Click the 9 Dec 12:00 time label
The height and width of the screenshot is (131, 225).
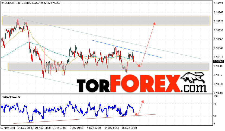click(94, 128)
